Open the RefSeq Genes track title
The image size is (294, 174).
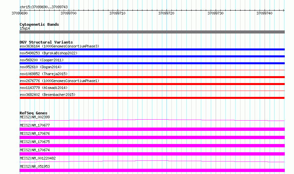(33, 113)
